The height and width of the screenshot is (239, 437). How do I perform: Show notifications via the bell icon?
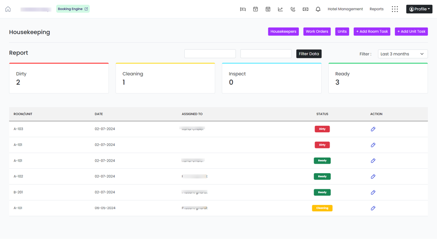pos(318,9)
